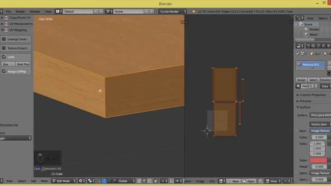Open outliner editor type icon

[x=299, y=18]
